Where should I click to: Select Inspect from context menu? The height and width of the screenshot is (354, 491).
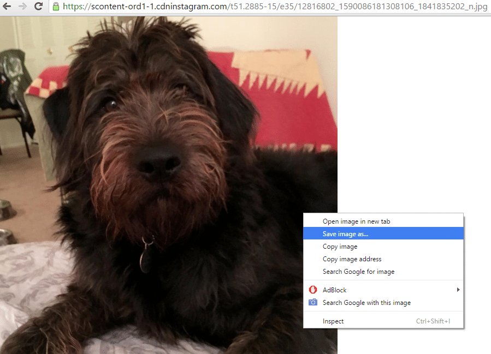[383, 321]
